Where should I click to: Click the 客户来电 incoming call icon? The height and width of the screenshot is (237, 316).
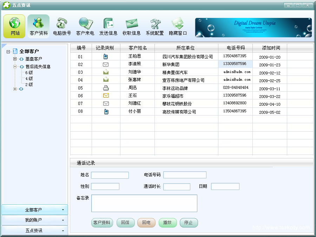[85, 26]
